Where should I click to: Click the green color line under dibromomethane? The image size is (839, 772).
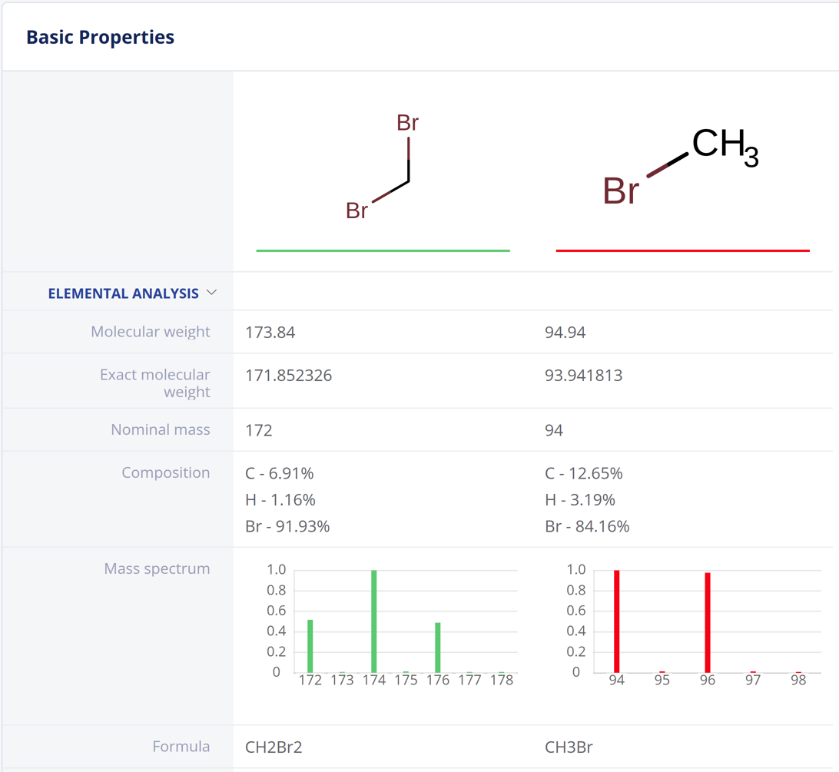383,250
